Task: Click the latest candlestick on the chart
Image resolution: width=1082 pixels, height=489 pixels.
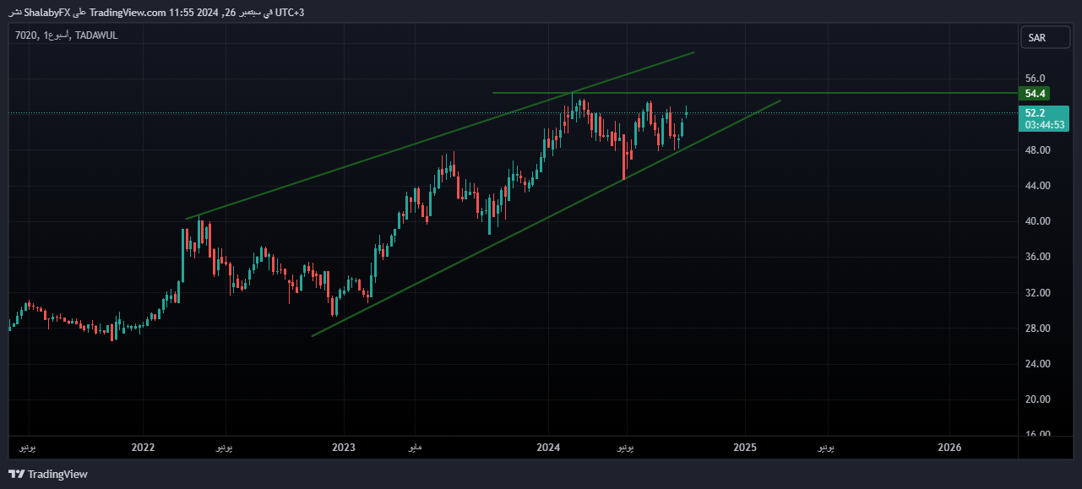Action: click(687, 111)
